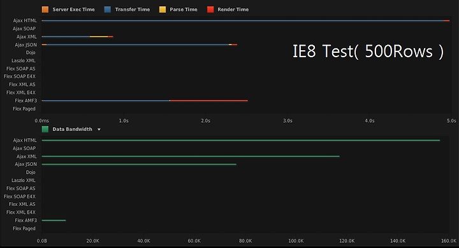
Task: Click Flex SOAP AS label in timing chart
Action: pyautogui.click(x=21, y=69)
